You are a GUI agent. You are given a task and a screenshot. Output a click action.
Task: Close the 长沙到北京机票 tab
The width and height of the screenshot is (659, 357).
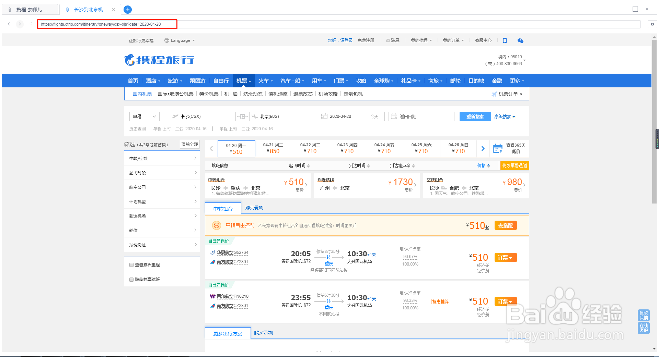[113, 9]
